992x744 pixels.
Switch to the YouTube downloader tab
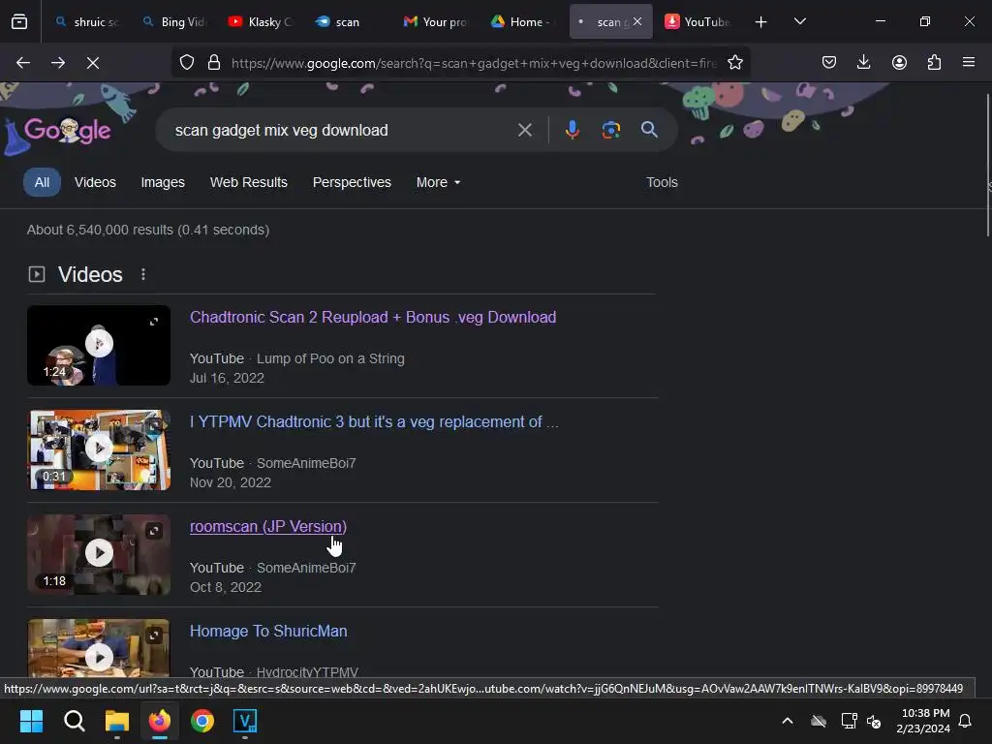click(x=697, y=22)
